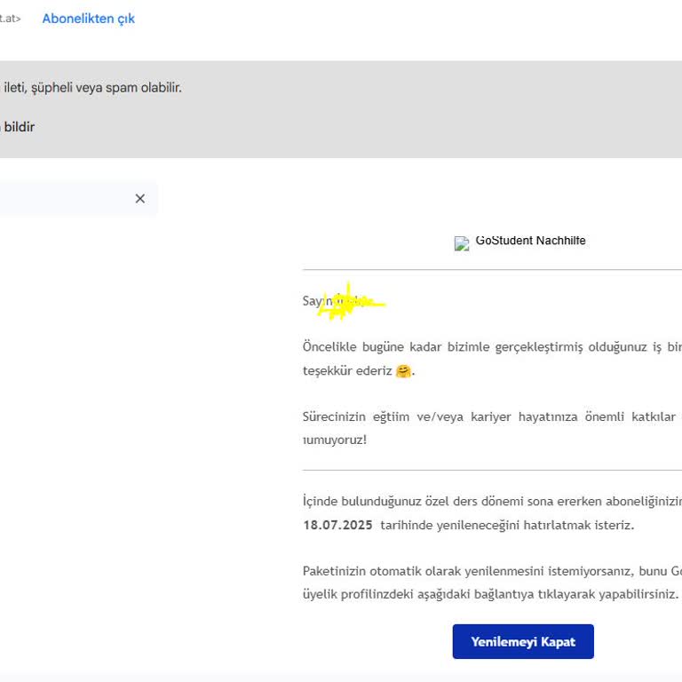The width and height of the screenshot is (682, 682).
Task: Click the 'teşekkür ederiz' text
Action: (x=347, y=371)
